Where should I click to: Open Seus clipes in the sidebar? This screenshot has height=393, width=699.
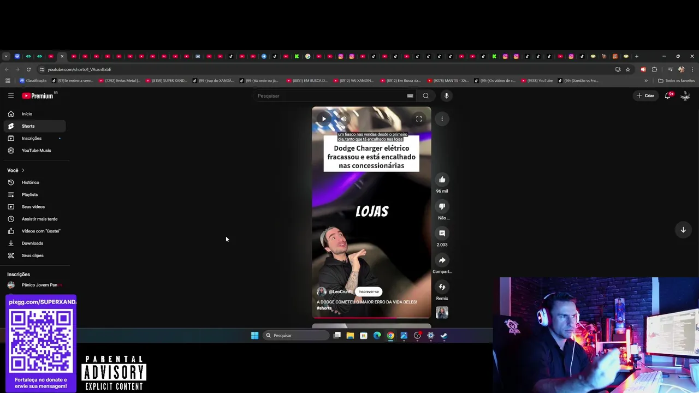(35, 255)
